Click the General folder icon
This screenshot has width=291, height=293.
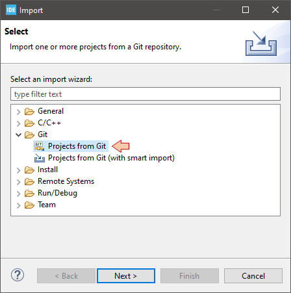pos(29,111)
